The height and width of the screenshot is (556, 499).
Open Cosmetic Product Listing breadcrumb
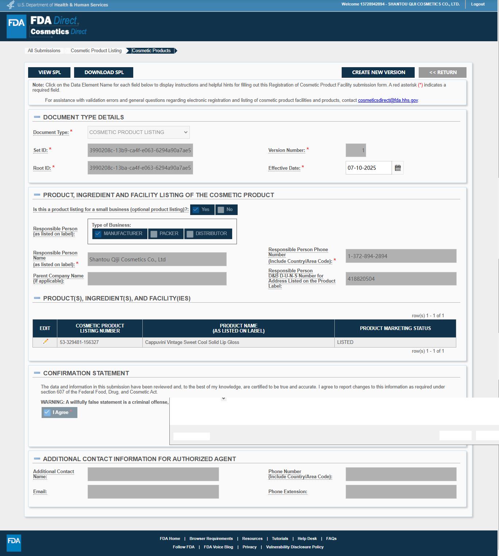(96, 51)
